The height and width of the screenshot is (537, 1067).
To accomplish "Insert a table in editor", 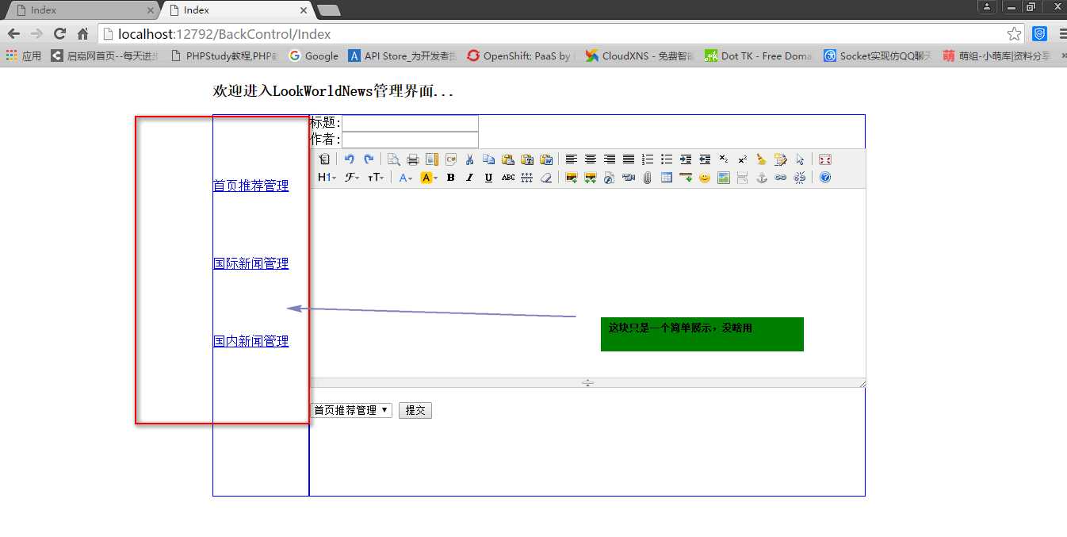I will click(x=667, y=178).
